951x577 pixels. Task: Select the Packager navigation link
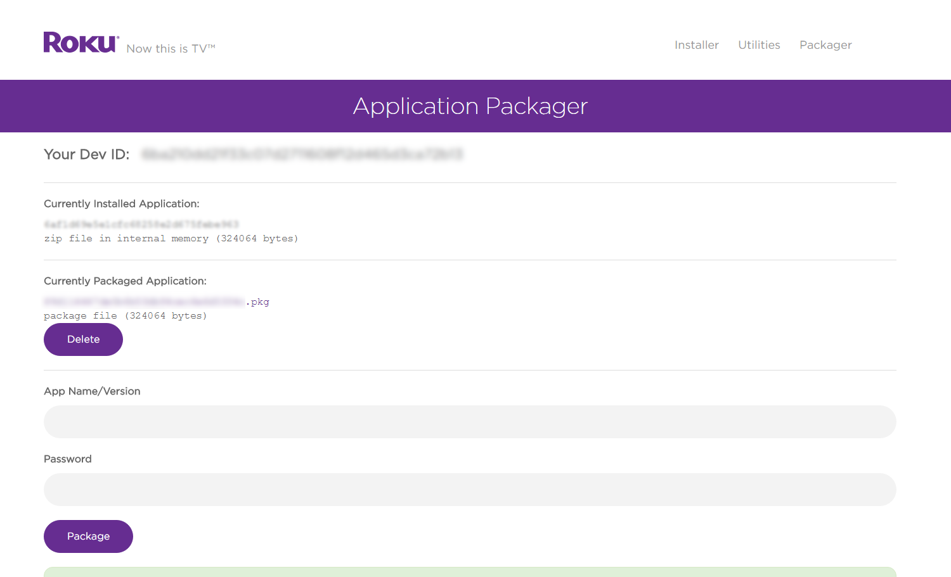825,45
